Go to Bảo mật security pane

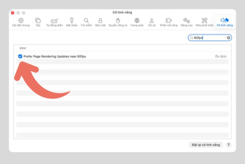pos(100,22)
